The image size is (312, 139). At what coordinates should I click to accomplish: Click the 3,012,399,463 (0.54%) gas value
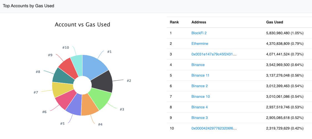285,86
